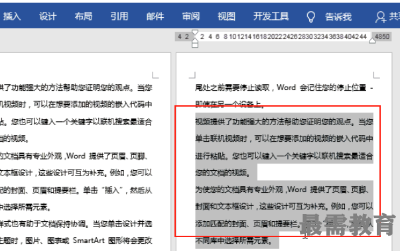Click left page line containing 单击“插入”
The image size is (400, 251).
click(76, 190)
